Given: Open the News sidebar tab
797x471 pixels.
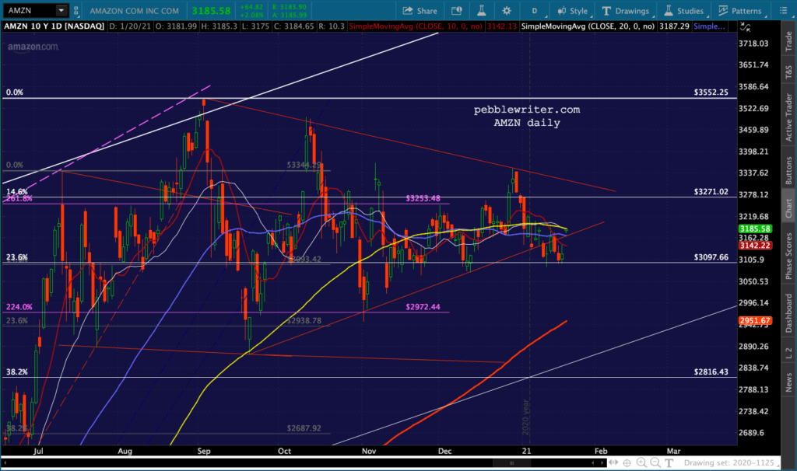Looking at the screenshot, I should (788, 382).
